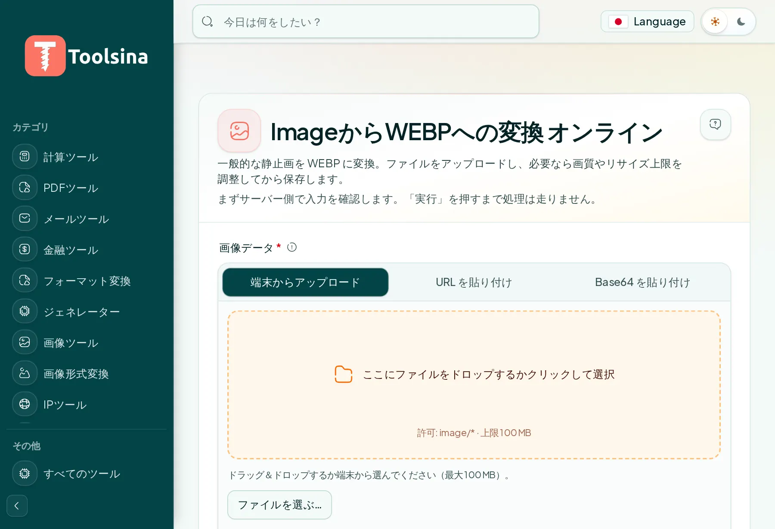775x529 pixels.
Task: Click the orange folder icon in drop zone
Action: click(344, 374)
